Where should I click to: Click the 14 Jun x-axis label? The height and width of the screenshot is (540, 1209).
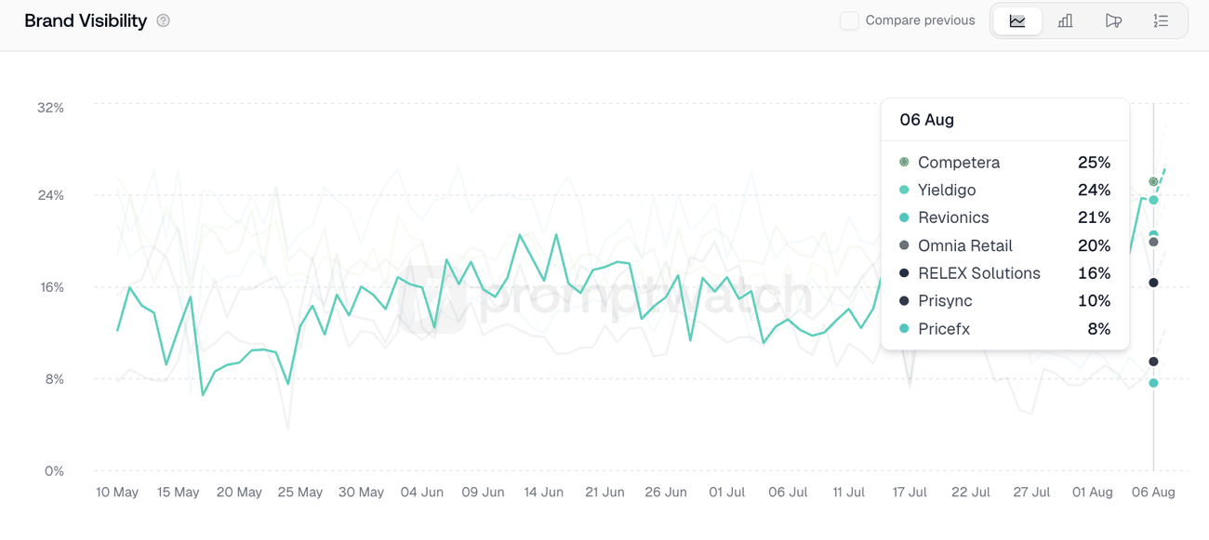pyautogui.click(x=544, y=493)
